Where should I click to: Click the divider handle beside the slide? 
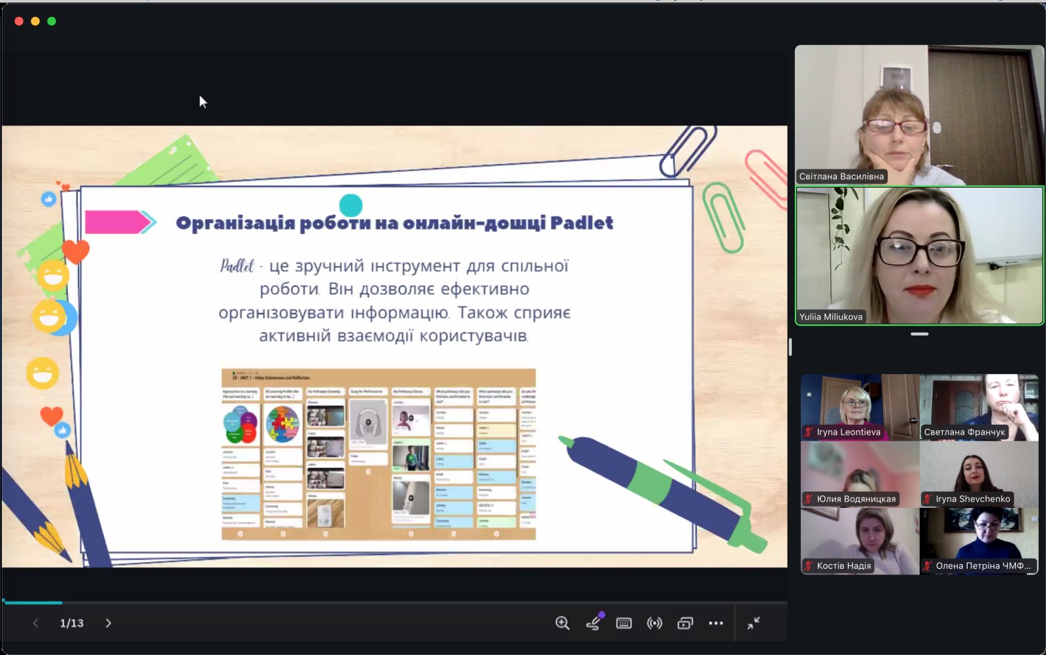[x=790, y=347]
